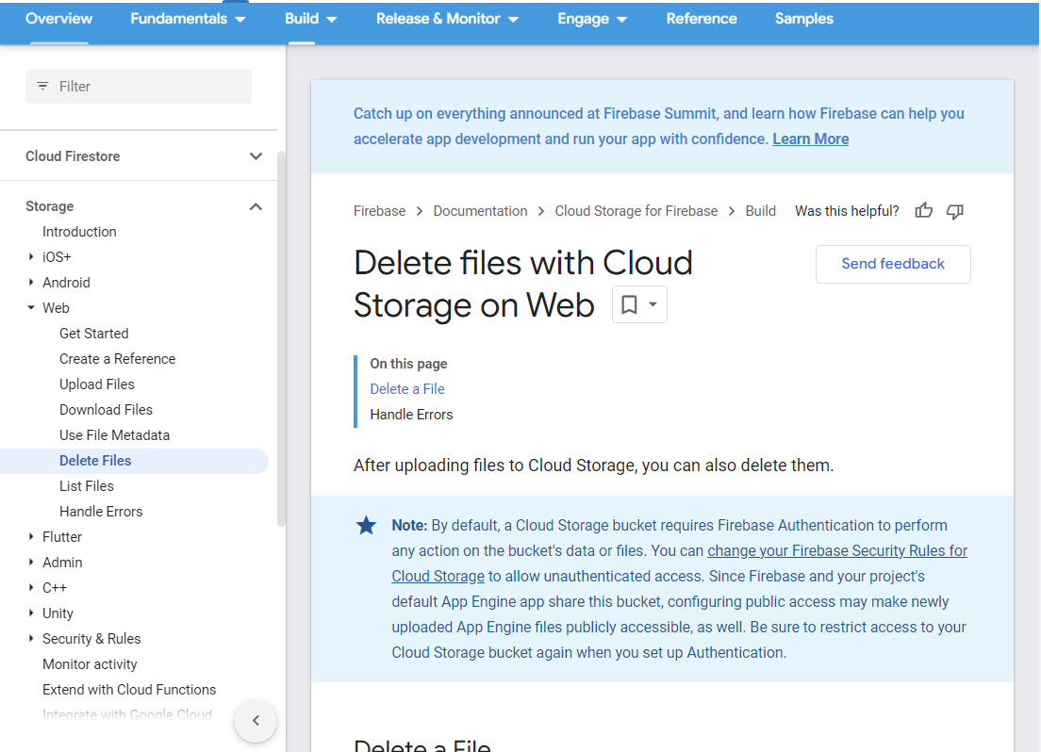
Task: Expand the iOS+ tree item
Action: 30,257
